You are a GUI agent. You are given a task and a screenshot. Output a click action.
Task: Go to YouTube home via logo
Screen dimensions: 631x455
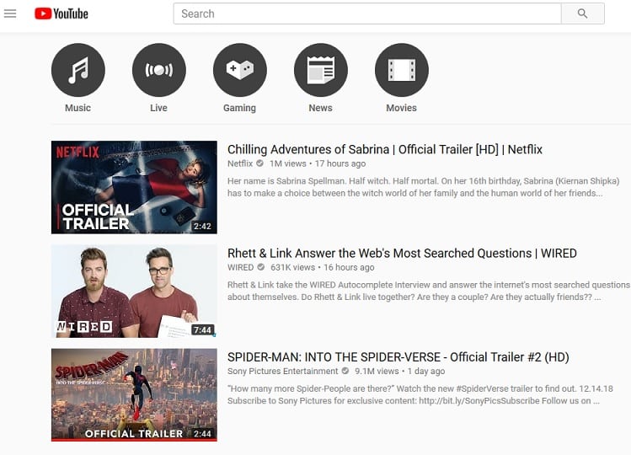[61, 13]
